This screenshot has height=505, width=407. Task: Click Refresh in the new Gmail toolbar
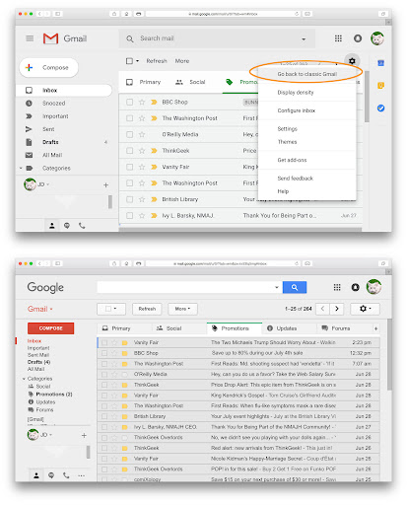[157, 61]
